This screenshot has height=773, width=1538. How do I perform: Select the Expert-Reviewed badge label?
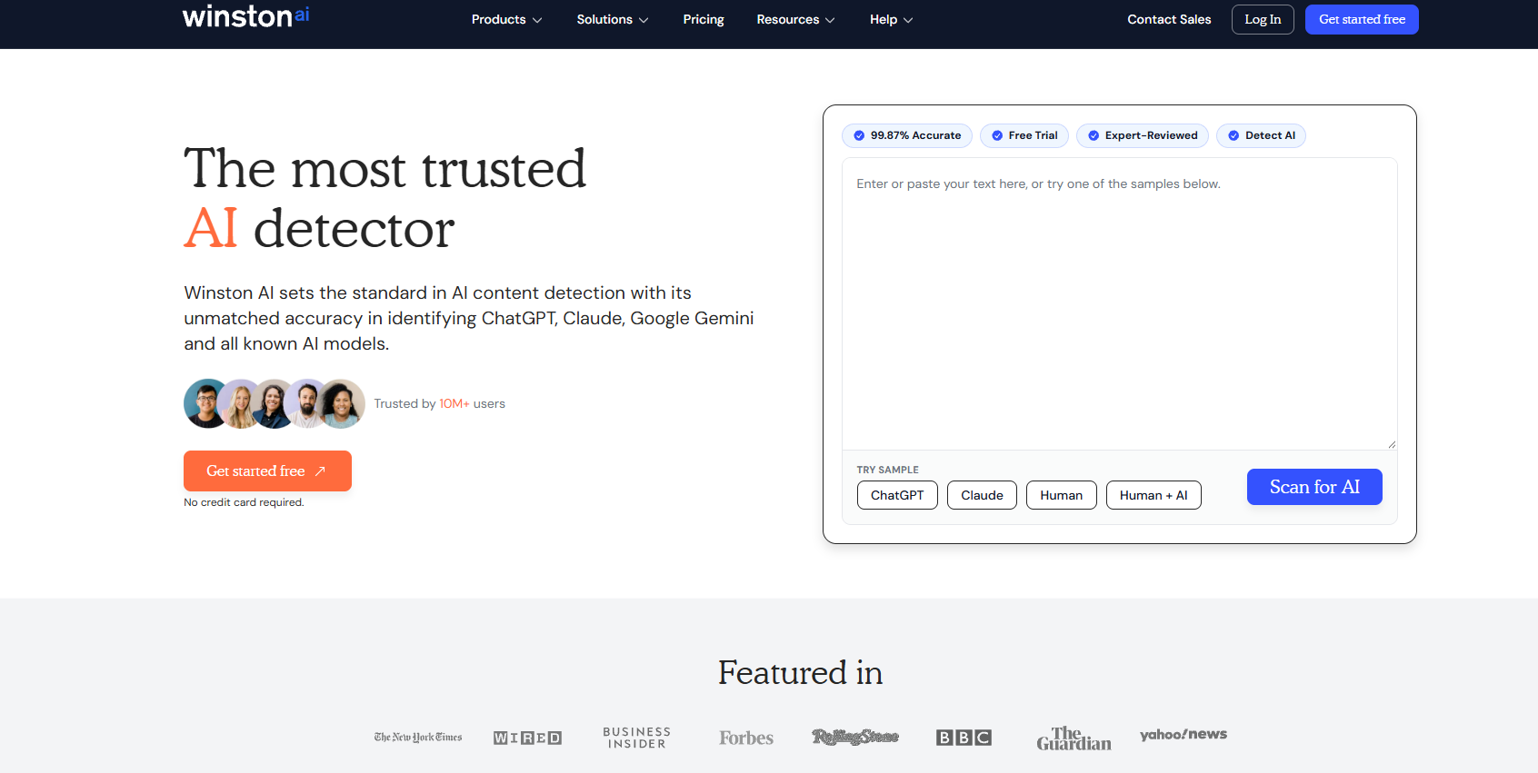1151,135
